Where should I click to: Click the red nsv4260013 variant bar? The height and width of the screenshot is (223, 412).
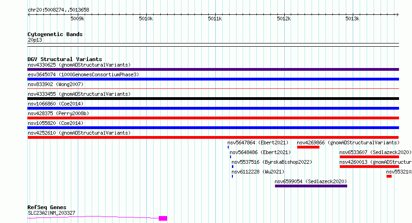(x=369, y=167)
